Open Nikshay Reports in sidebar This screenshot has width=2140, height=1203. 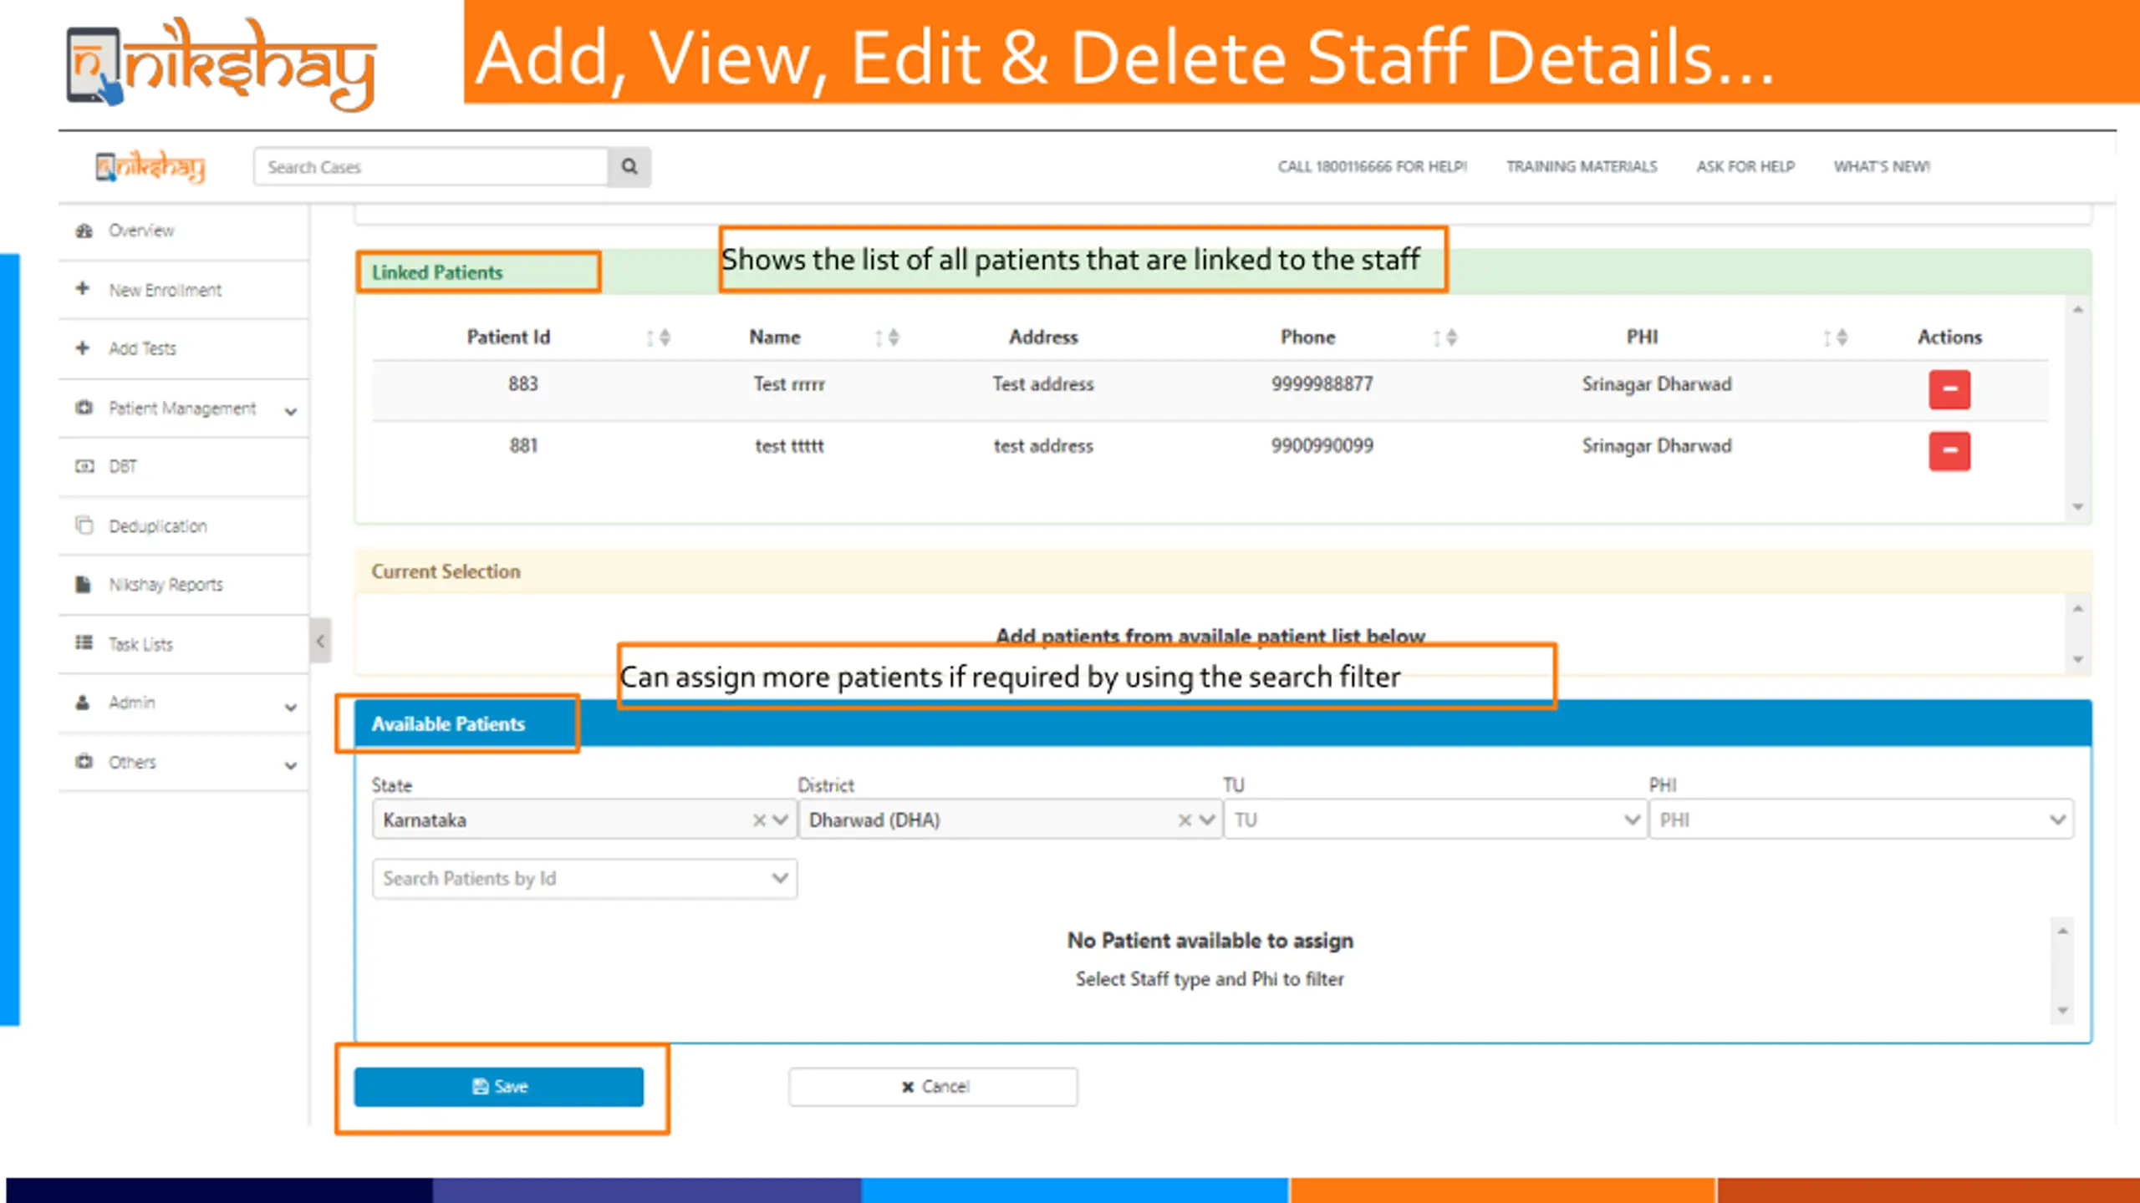[x=184, y=584]
